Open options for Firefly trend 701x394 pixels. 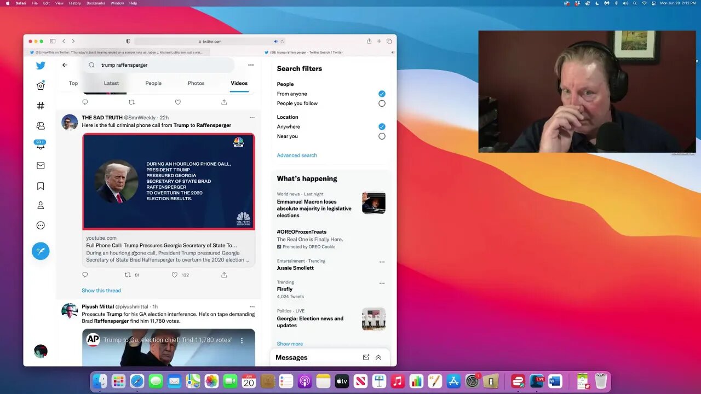tap(382, 283)
